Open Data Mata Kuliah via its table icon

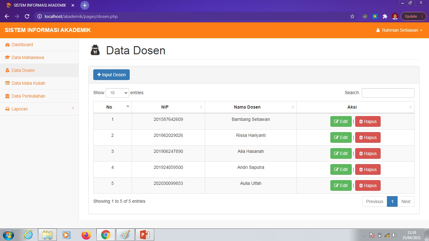7,83
